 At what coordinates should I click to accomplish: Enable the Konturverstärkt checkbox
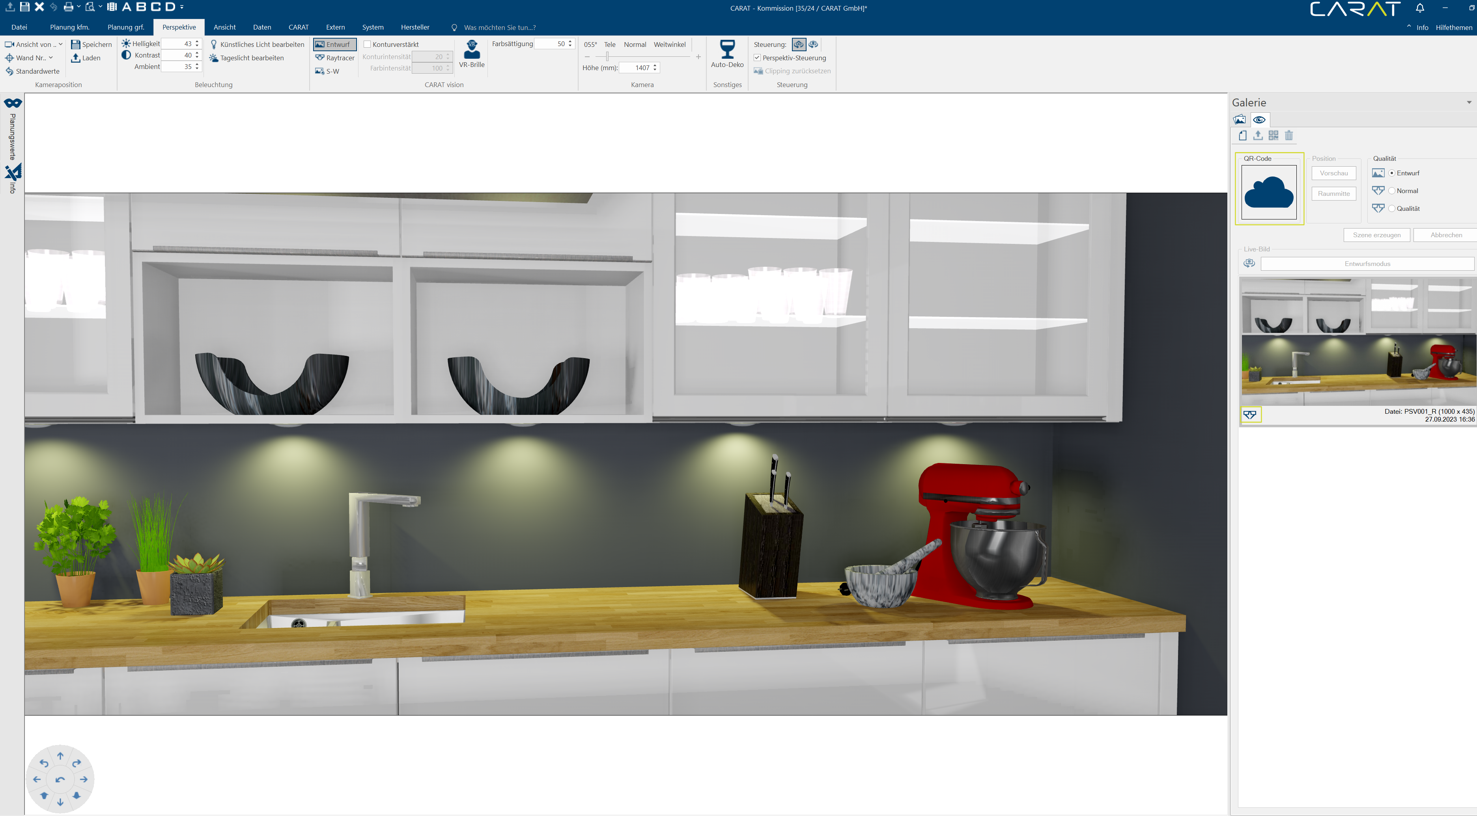tap(368, 44)
